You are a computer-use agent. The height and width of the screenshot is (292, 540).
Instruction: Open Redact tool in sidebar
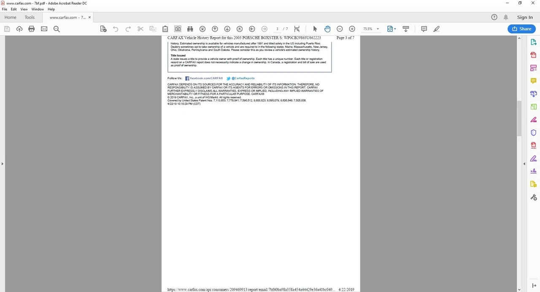[533, 120]
